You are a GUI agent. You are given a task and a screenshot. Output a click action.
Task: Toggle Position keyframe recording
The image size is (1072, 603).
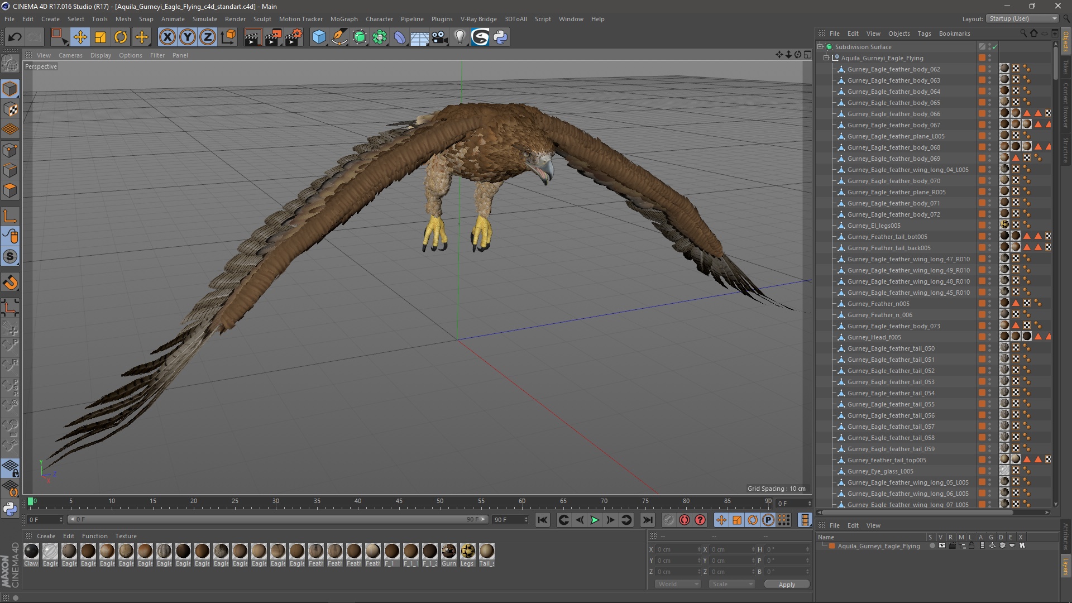(721, 520)
